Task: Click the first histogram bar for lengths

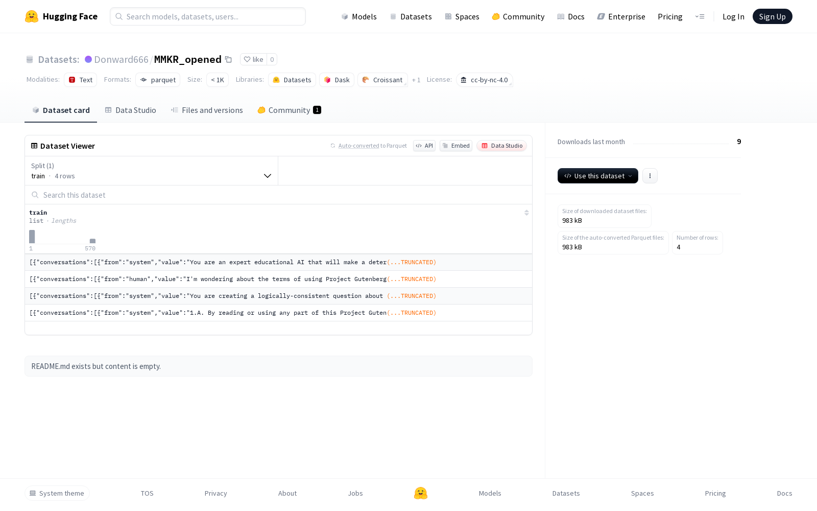Action: (x=32, y=237)
